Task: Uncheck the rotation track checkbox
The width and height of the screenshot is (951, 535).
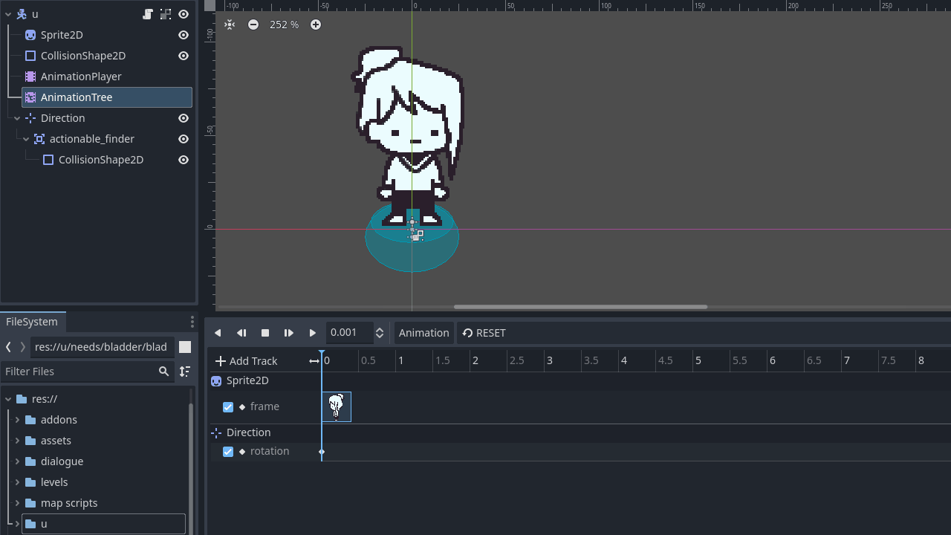Action: click(x=228, y=452)
